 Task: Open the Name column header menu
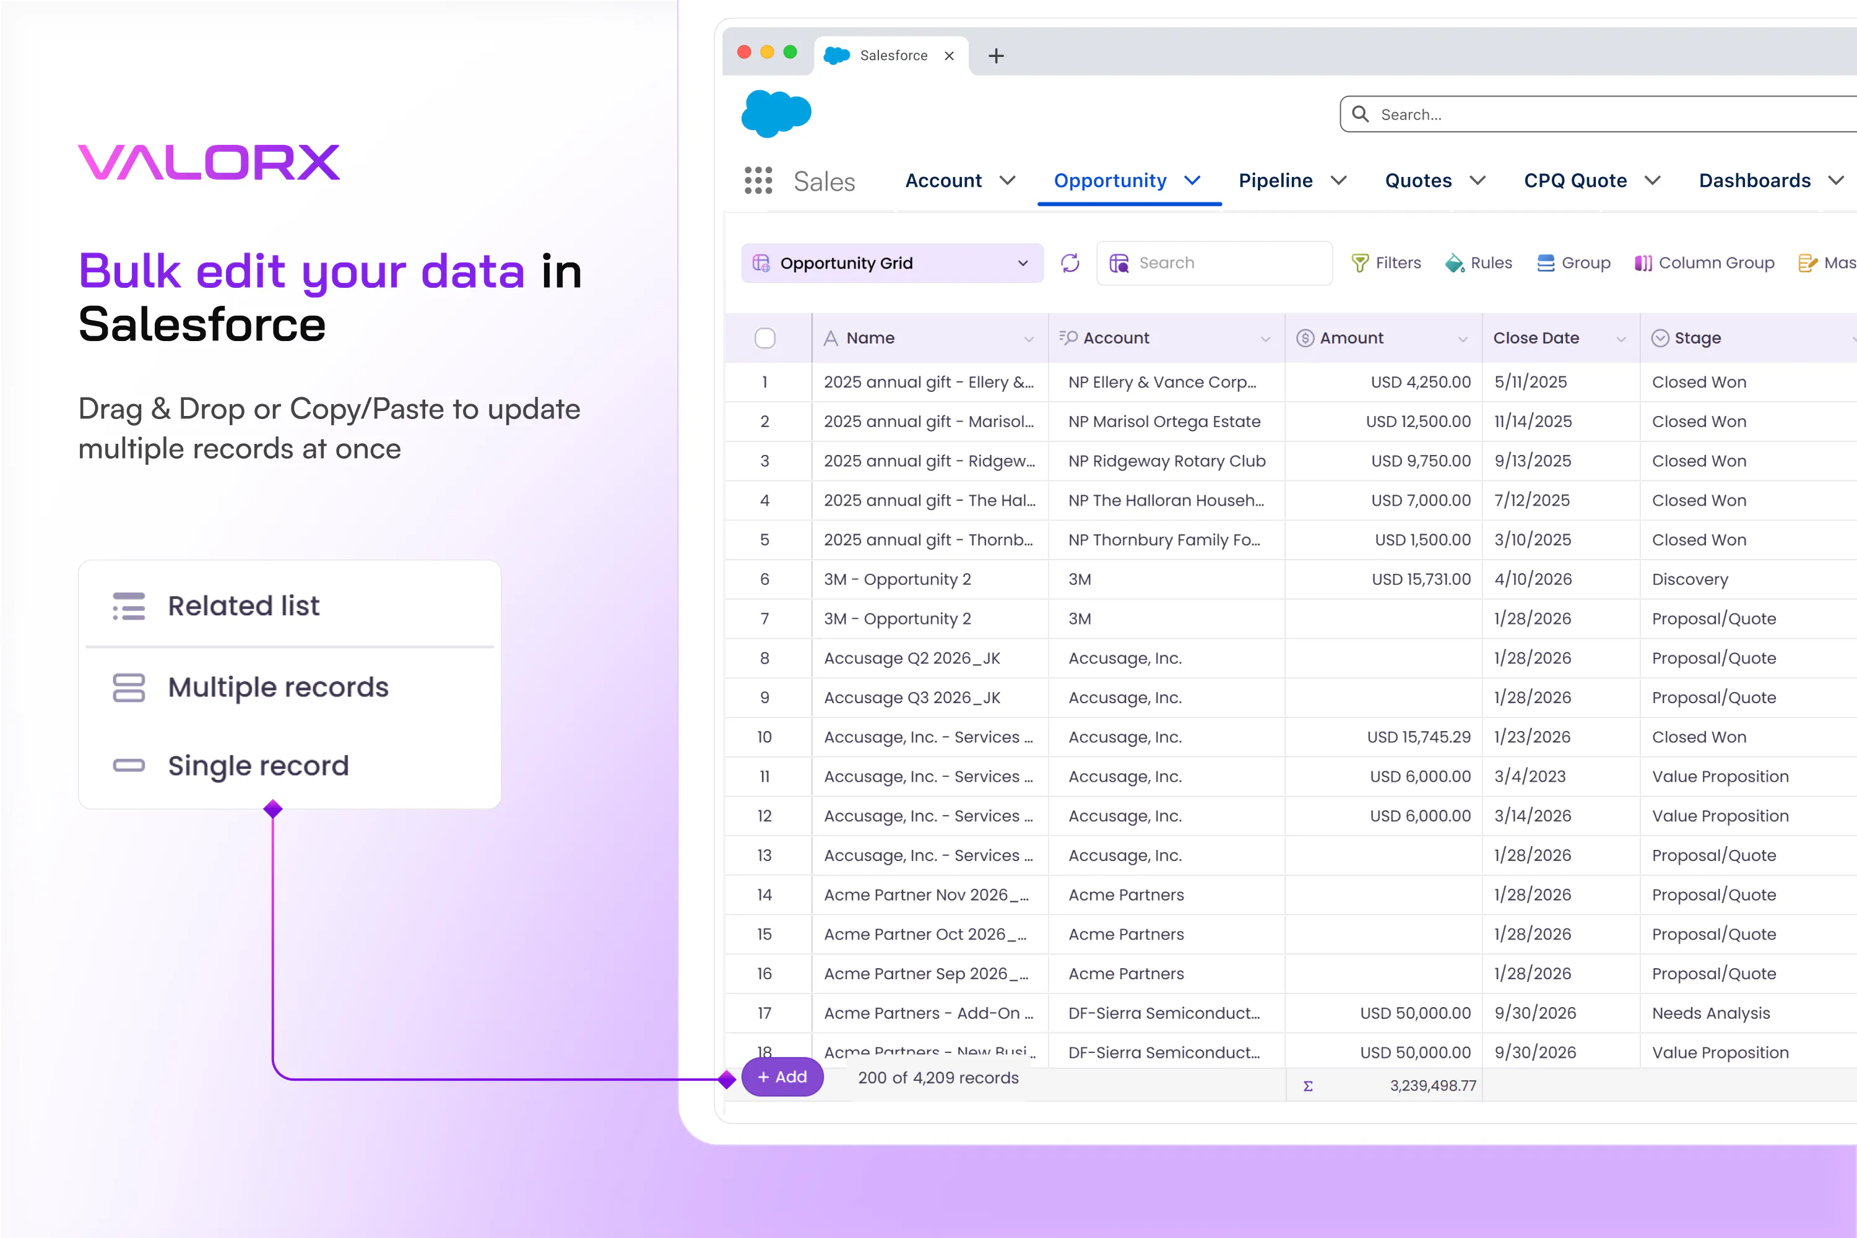coord(1029,339)
